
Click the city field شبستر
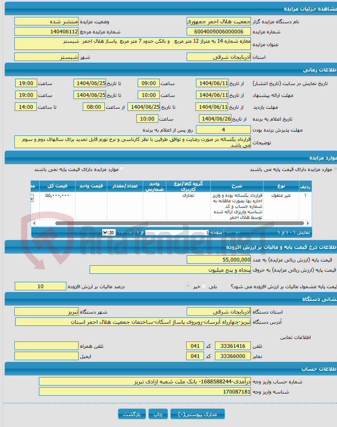point(46,57)
